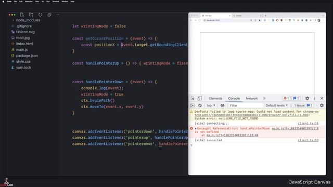Click the white canvas in browser page
This screenshot has height=187, width=333.
[x=257, y=63]
